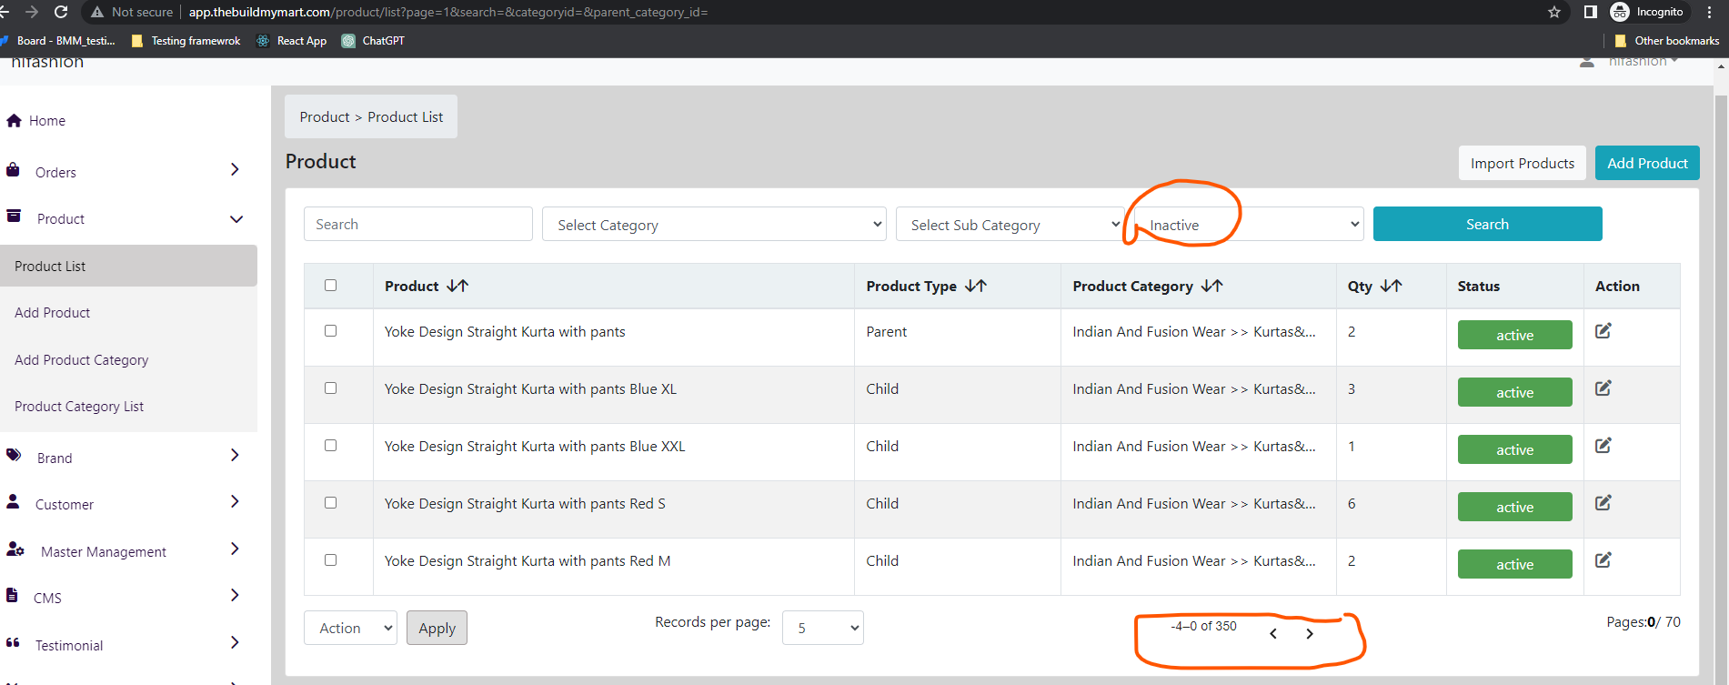Click the Orders bag icon
Screen dimensions: 1729x685
pyautogui.click(x=13, y=170)
